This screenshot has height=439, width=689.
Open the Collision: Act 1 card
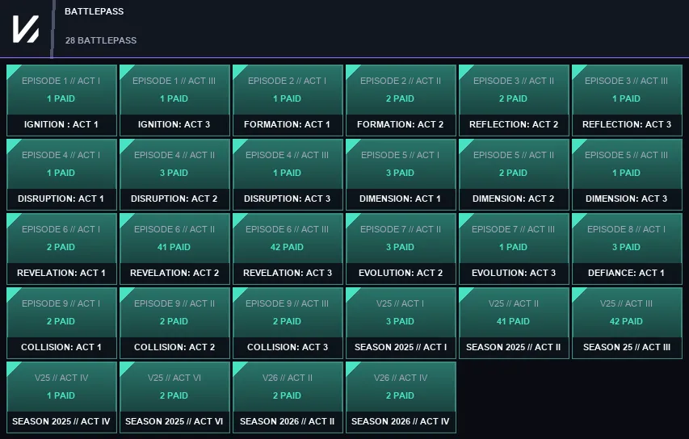tap(61, 323)
